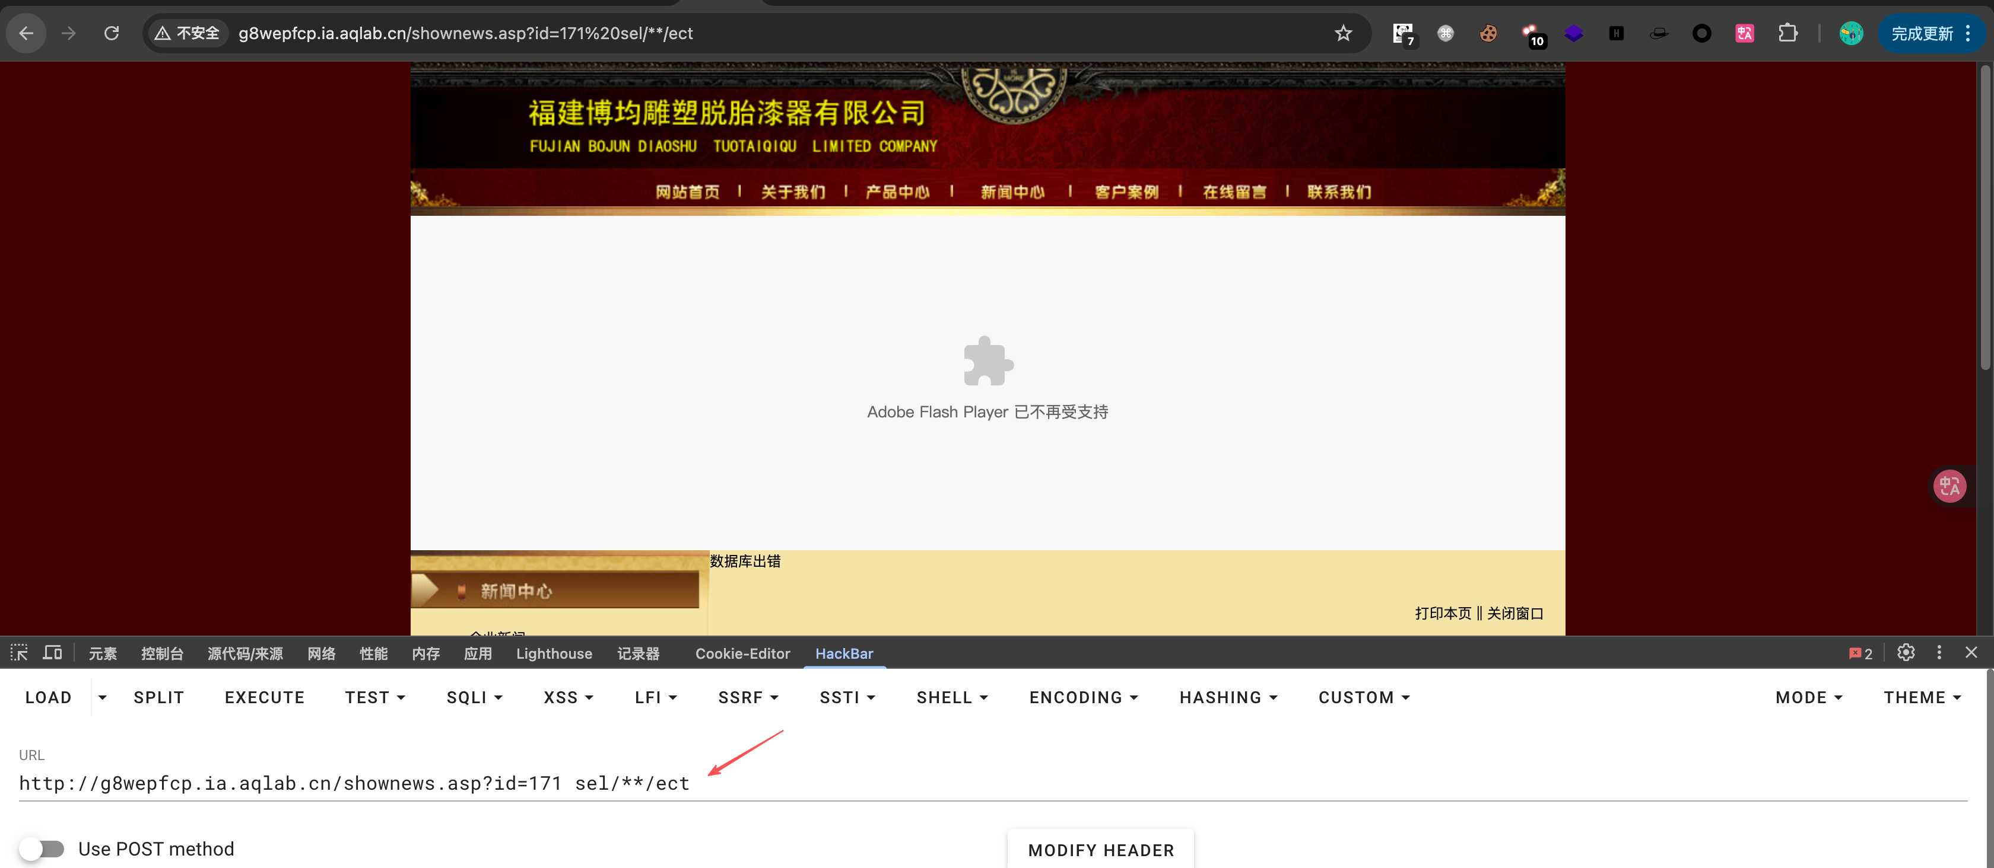This screenshot has width=1994, height=868.
Task: Expand the THEME dropdown
Action: point(1921,697)
